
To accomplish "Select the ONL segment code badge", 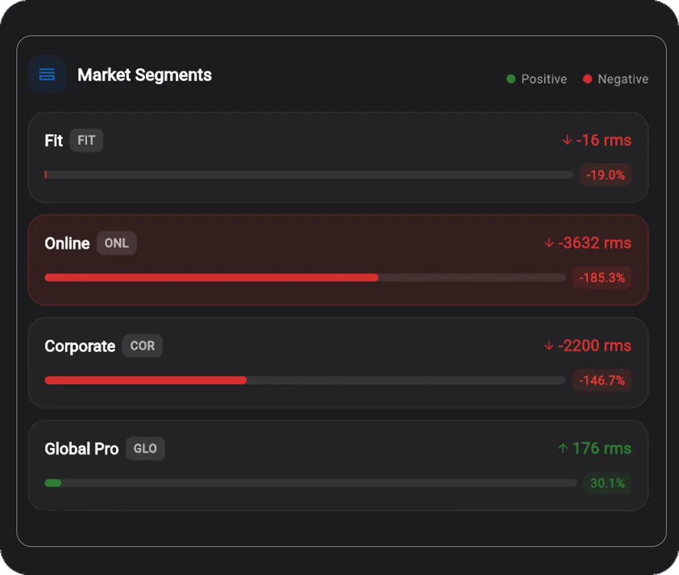I will pyautogui.click(x=116, y=243).
